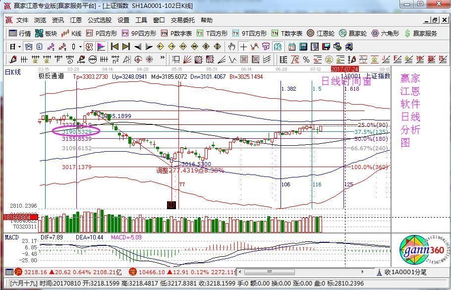Screen dimensions: 451x290
Task: Open the 六角形 tool
Action: coord(385,33)
